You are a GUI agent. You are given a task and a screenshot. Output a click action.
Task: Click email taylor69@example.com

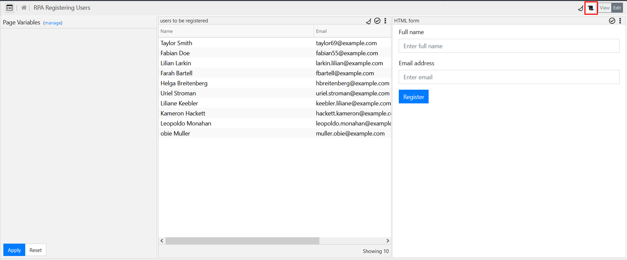[x=347, y=43]
